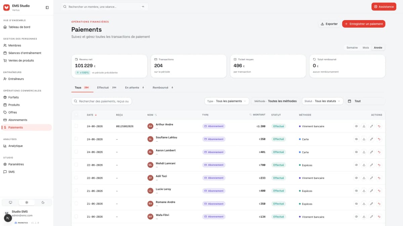The width and height of the screenshot is (403, 226).
Task: Show the Tous payments tab
Action: click(82, 87)
